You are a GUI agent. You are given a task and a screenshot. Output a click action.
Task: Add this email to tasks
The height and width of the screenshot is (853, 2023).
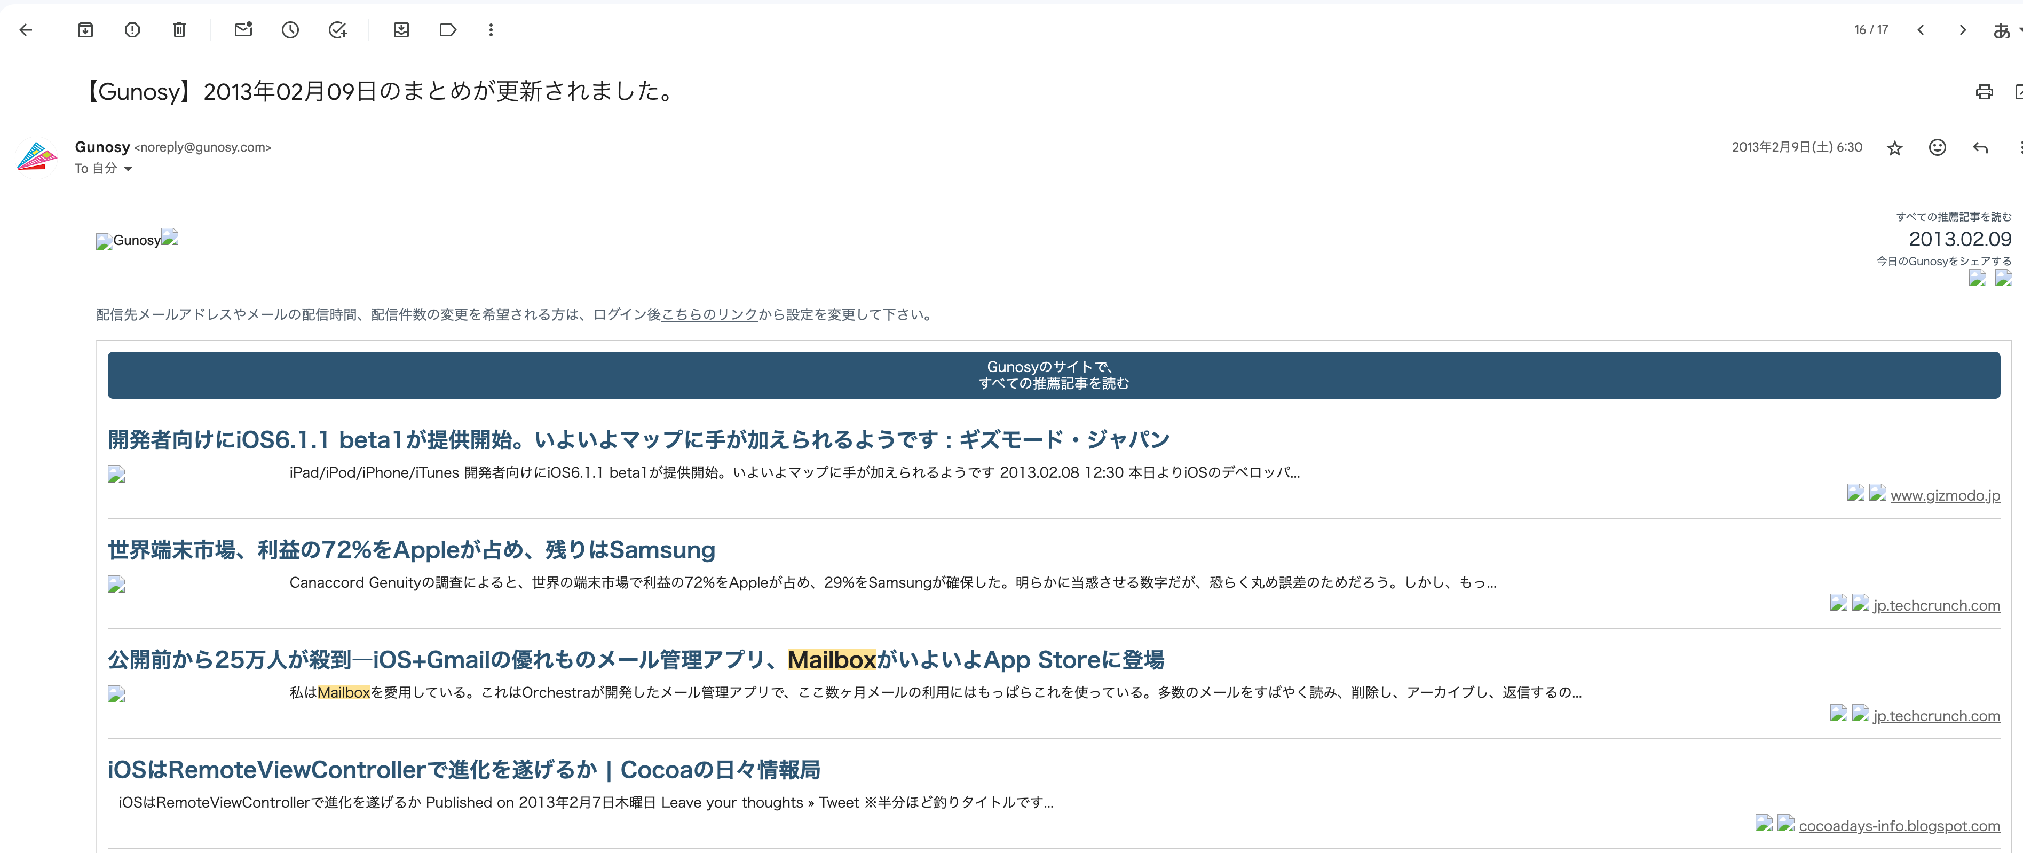(338, 30)
